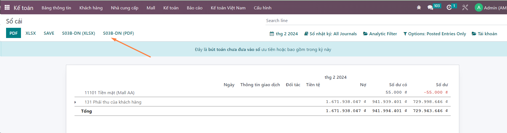
Task: Click Thông tin giao dịch column header
Action: 260,85
